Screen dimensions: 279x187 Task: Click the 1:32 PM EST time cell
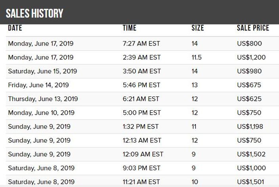pos(141,127)
